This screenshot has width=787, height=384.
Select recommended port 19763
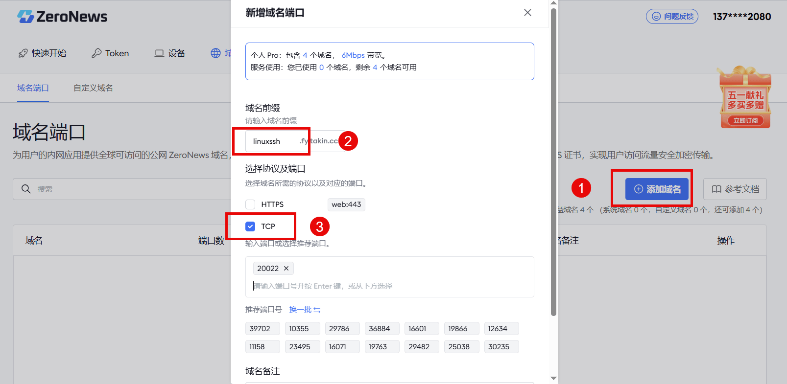click(x=382, y=347)
